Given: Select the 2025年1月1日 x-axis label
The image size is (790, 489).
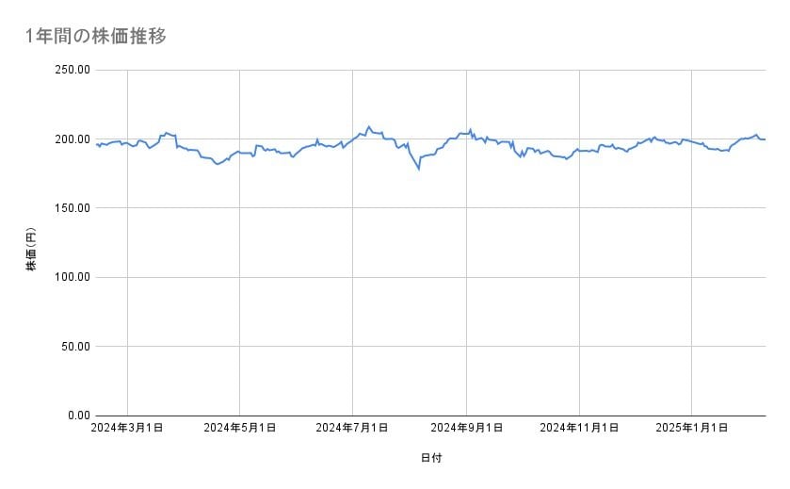Looking at the screenshot, I should 692,428.
